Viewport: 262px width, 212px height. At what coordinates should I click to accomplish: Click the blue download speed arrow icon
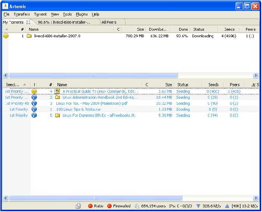point(198,206)
